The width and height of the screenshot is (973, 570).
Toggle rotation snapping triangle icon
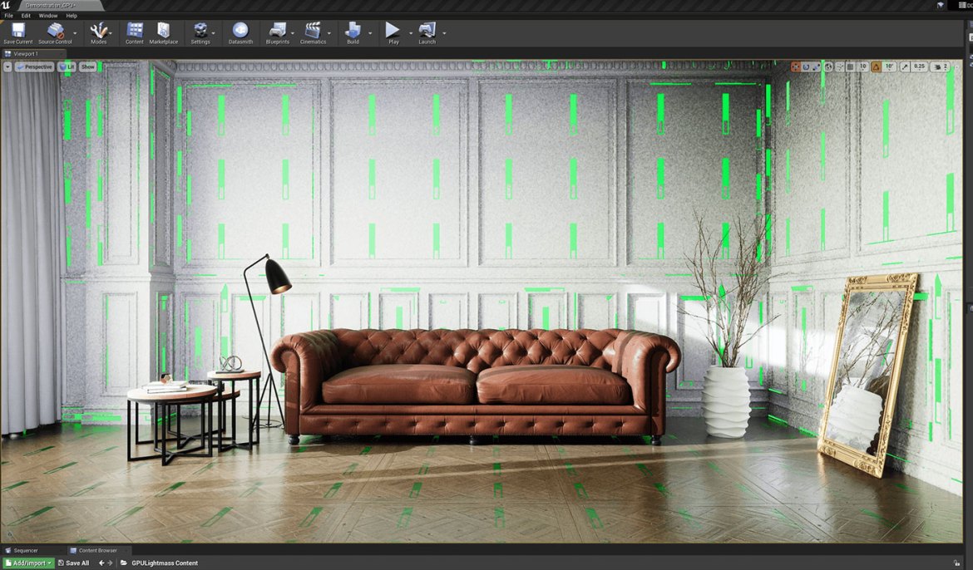[876, 66]
